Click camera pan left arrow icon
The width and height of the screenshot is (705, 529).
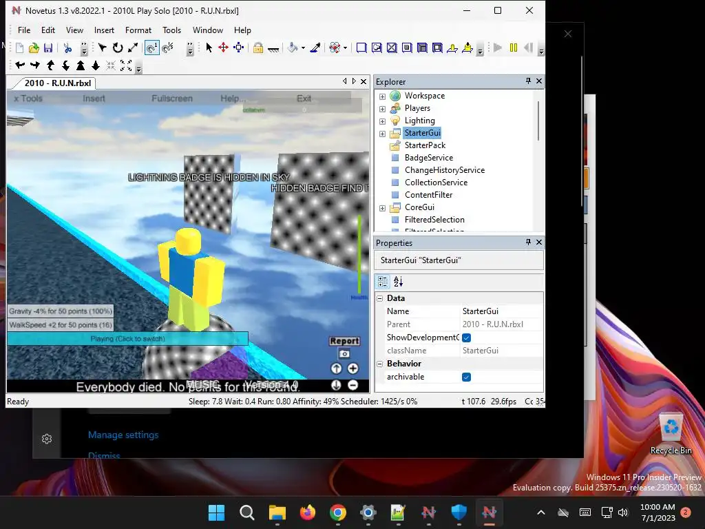tap(20, 65)
